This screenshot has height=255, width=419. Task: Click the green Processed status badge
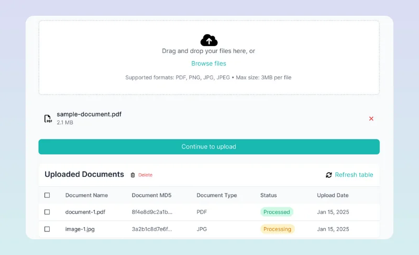click(277, 212)
